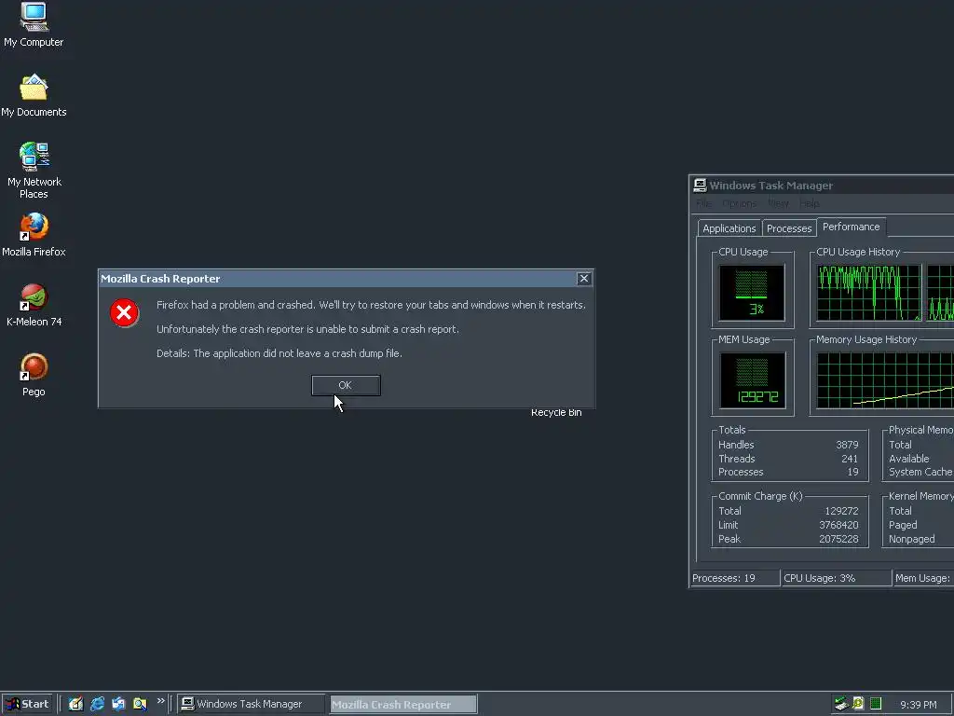
Task: Click the Task Manager title bar icon
Action: pos(700,186)
